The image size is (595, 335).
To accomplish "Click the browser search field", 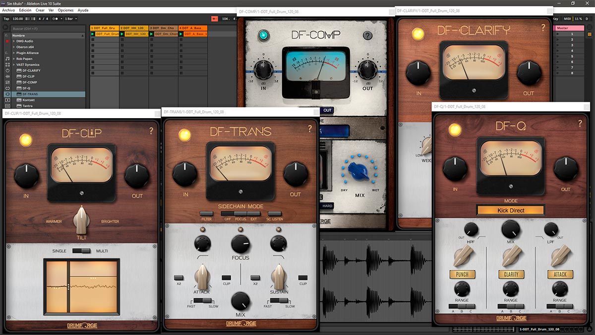I will (49, 28).
